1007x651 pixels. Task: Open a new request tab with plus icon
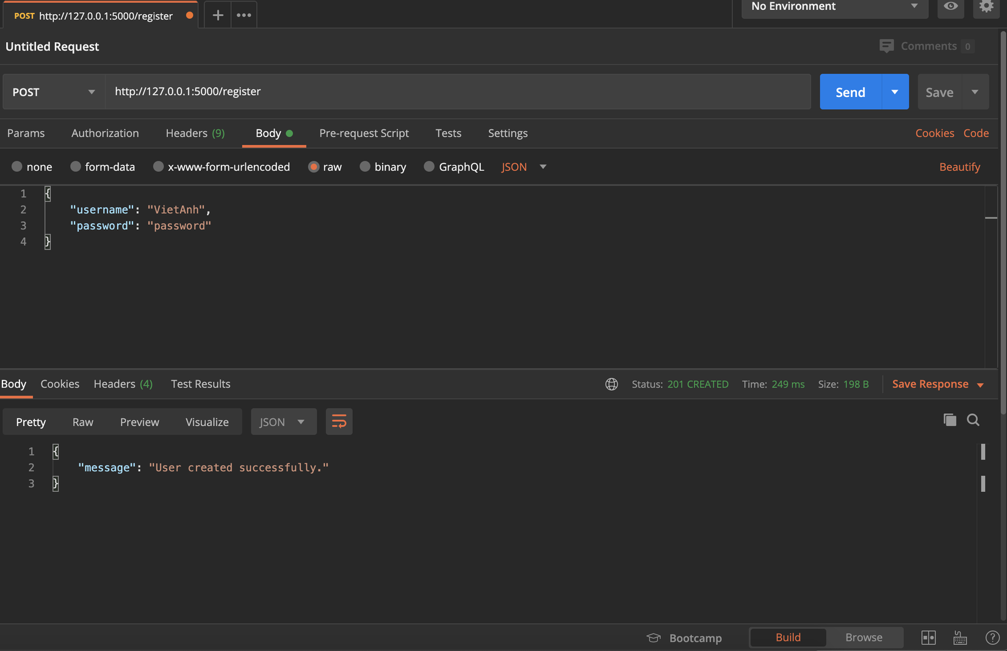(x=217, y=15)
